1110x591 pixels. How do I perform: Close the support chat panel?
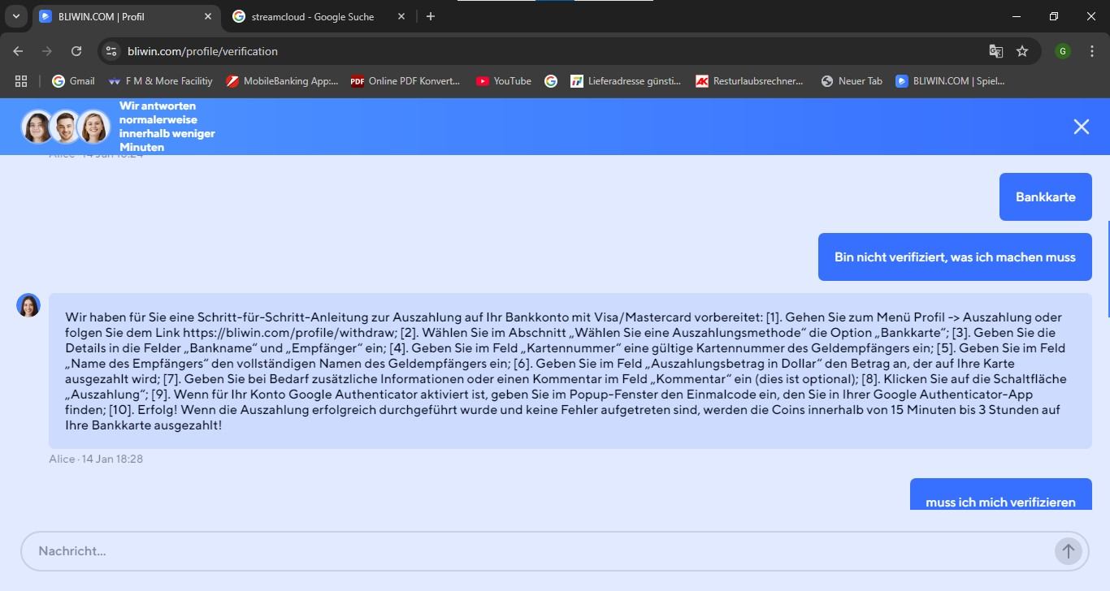pyautogui.click(x=1081, y=127)
